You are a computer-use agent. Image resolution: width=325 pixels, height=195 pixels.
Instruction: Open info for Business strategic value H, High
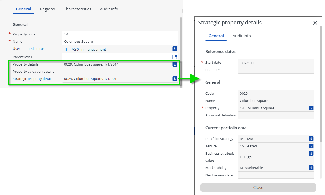pyautogui.click(x=311, y=153)
